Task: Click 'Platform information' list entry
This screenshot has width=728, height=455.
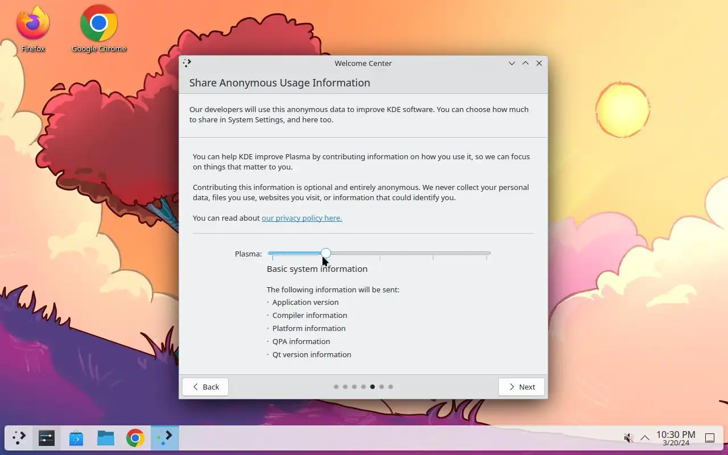Action: [309, 328]
